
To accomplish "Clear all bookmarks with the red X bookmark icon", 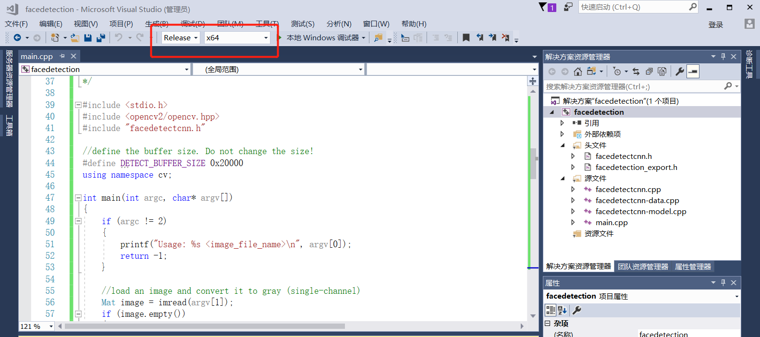I will pos(505,37).
